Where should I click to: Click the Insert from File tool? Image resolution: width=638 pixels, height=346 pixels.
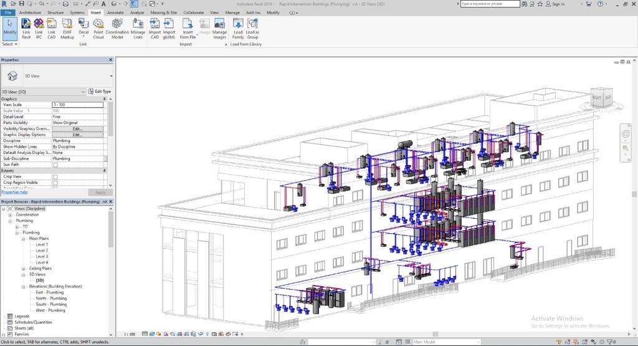click(x=188, y=29)
